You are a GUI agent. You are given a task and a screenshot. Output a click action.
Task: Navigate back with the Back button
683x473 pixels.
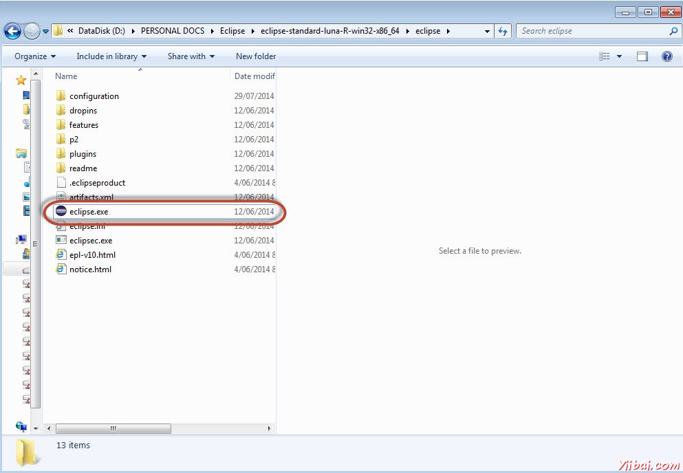click(x=12, y=30)
